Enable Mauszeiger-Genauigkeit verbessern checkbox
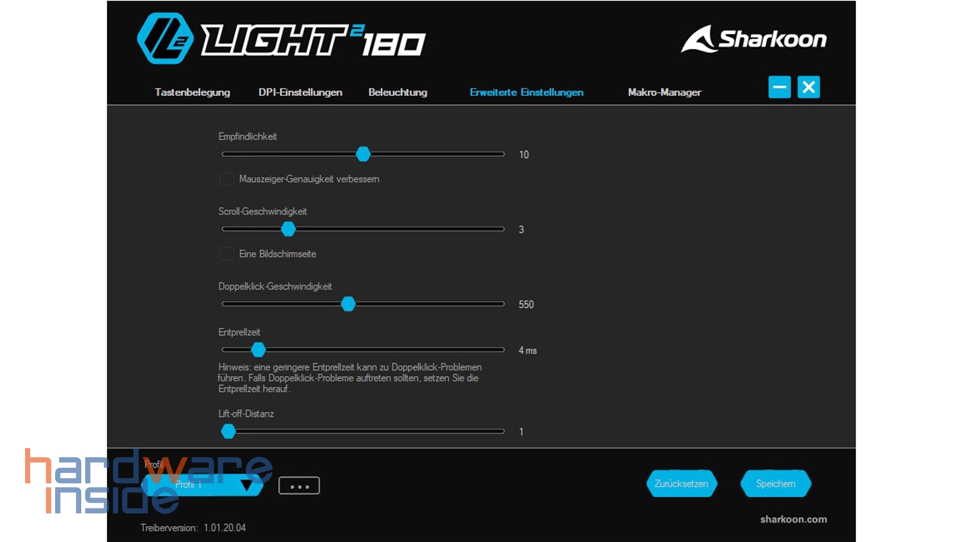Image resolution: width=963 pixels, height=542 pixels. 226,179
